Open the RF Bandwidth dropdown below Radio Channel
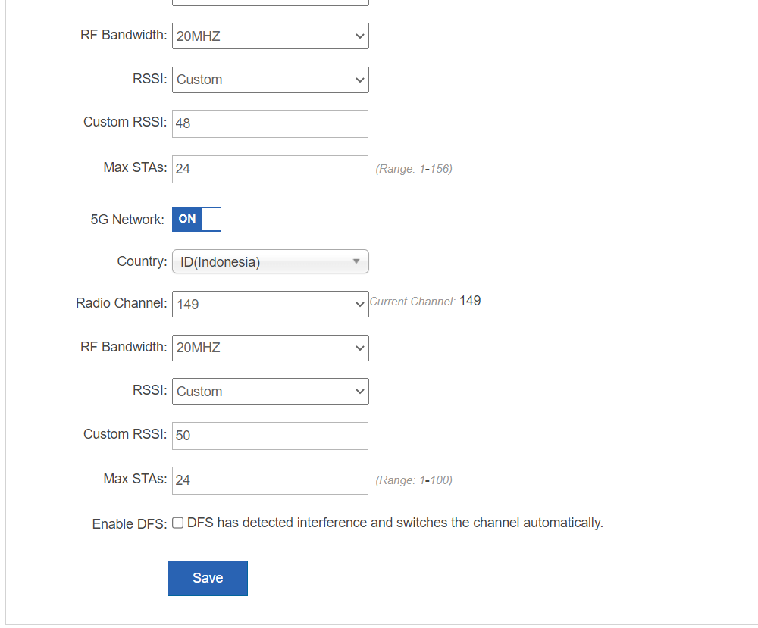Screen dimensions: 758x628 (271, 348)
